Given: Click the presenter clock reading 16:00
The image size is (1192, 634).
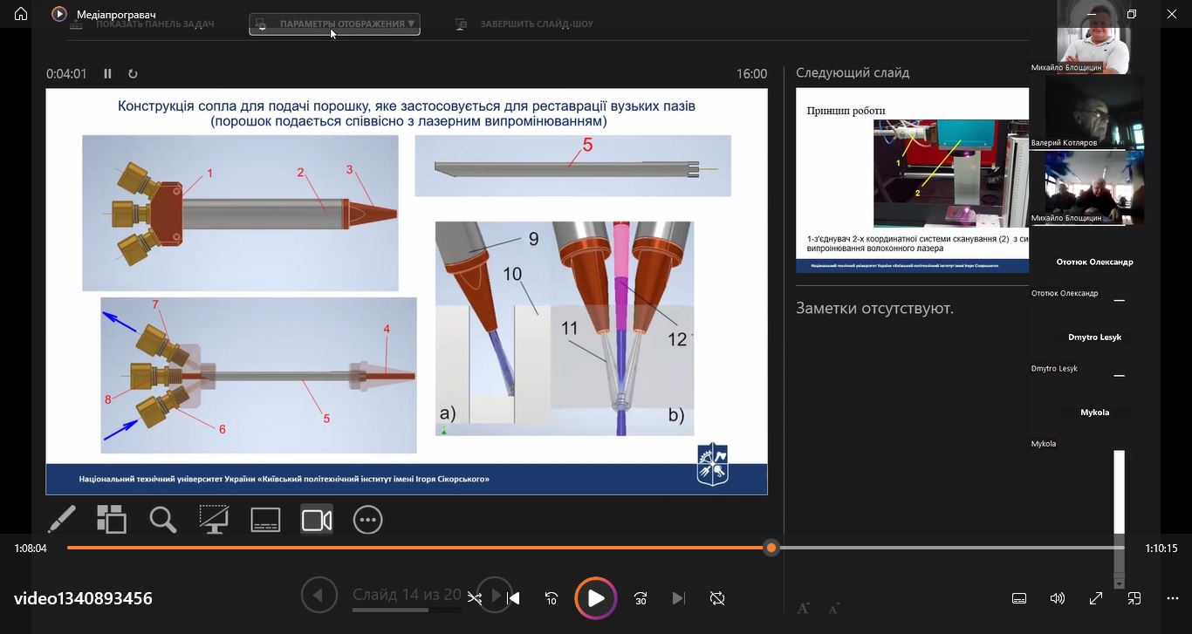Looking at the screenshot, I should pyautogui.click(x=751, y=74).
